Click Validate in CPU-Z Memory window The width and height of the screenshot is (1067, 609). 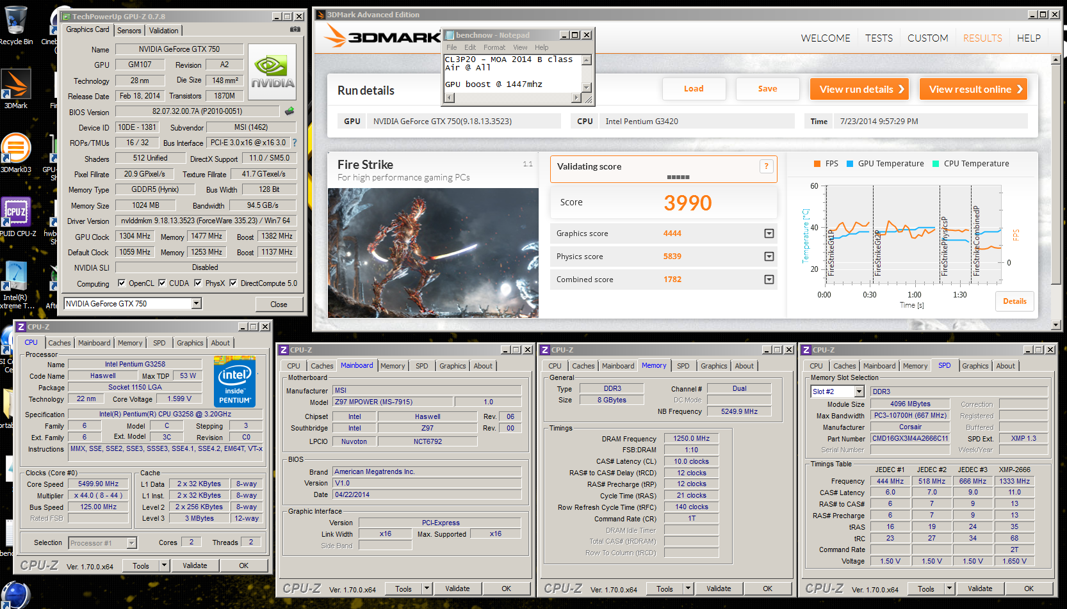(719, 589)
